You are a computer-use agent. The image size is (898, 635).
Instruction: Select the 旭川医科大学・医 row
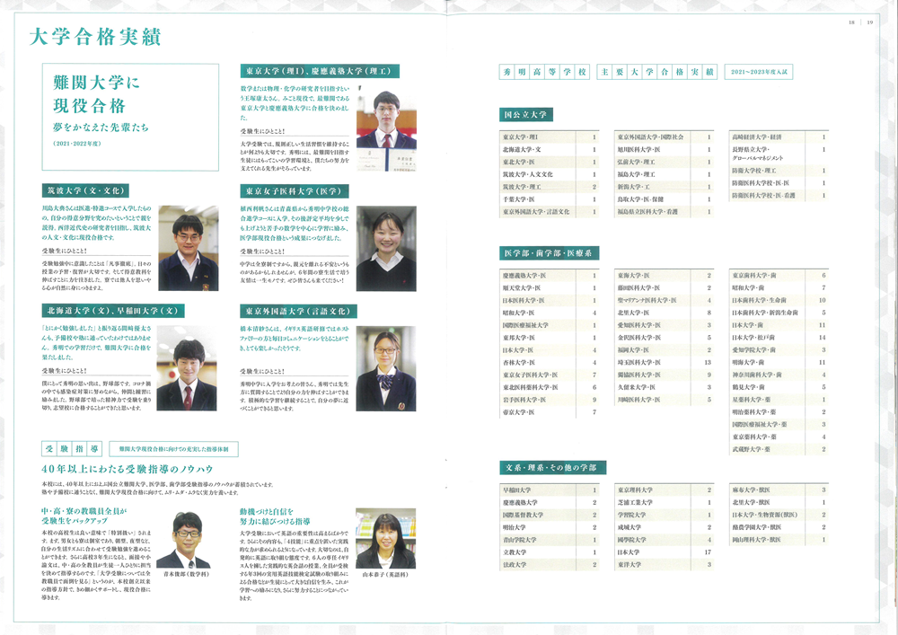(x=664, y=149)
